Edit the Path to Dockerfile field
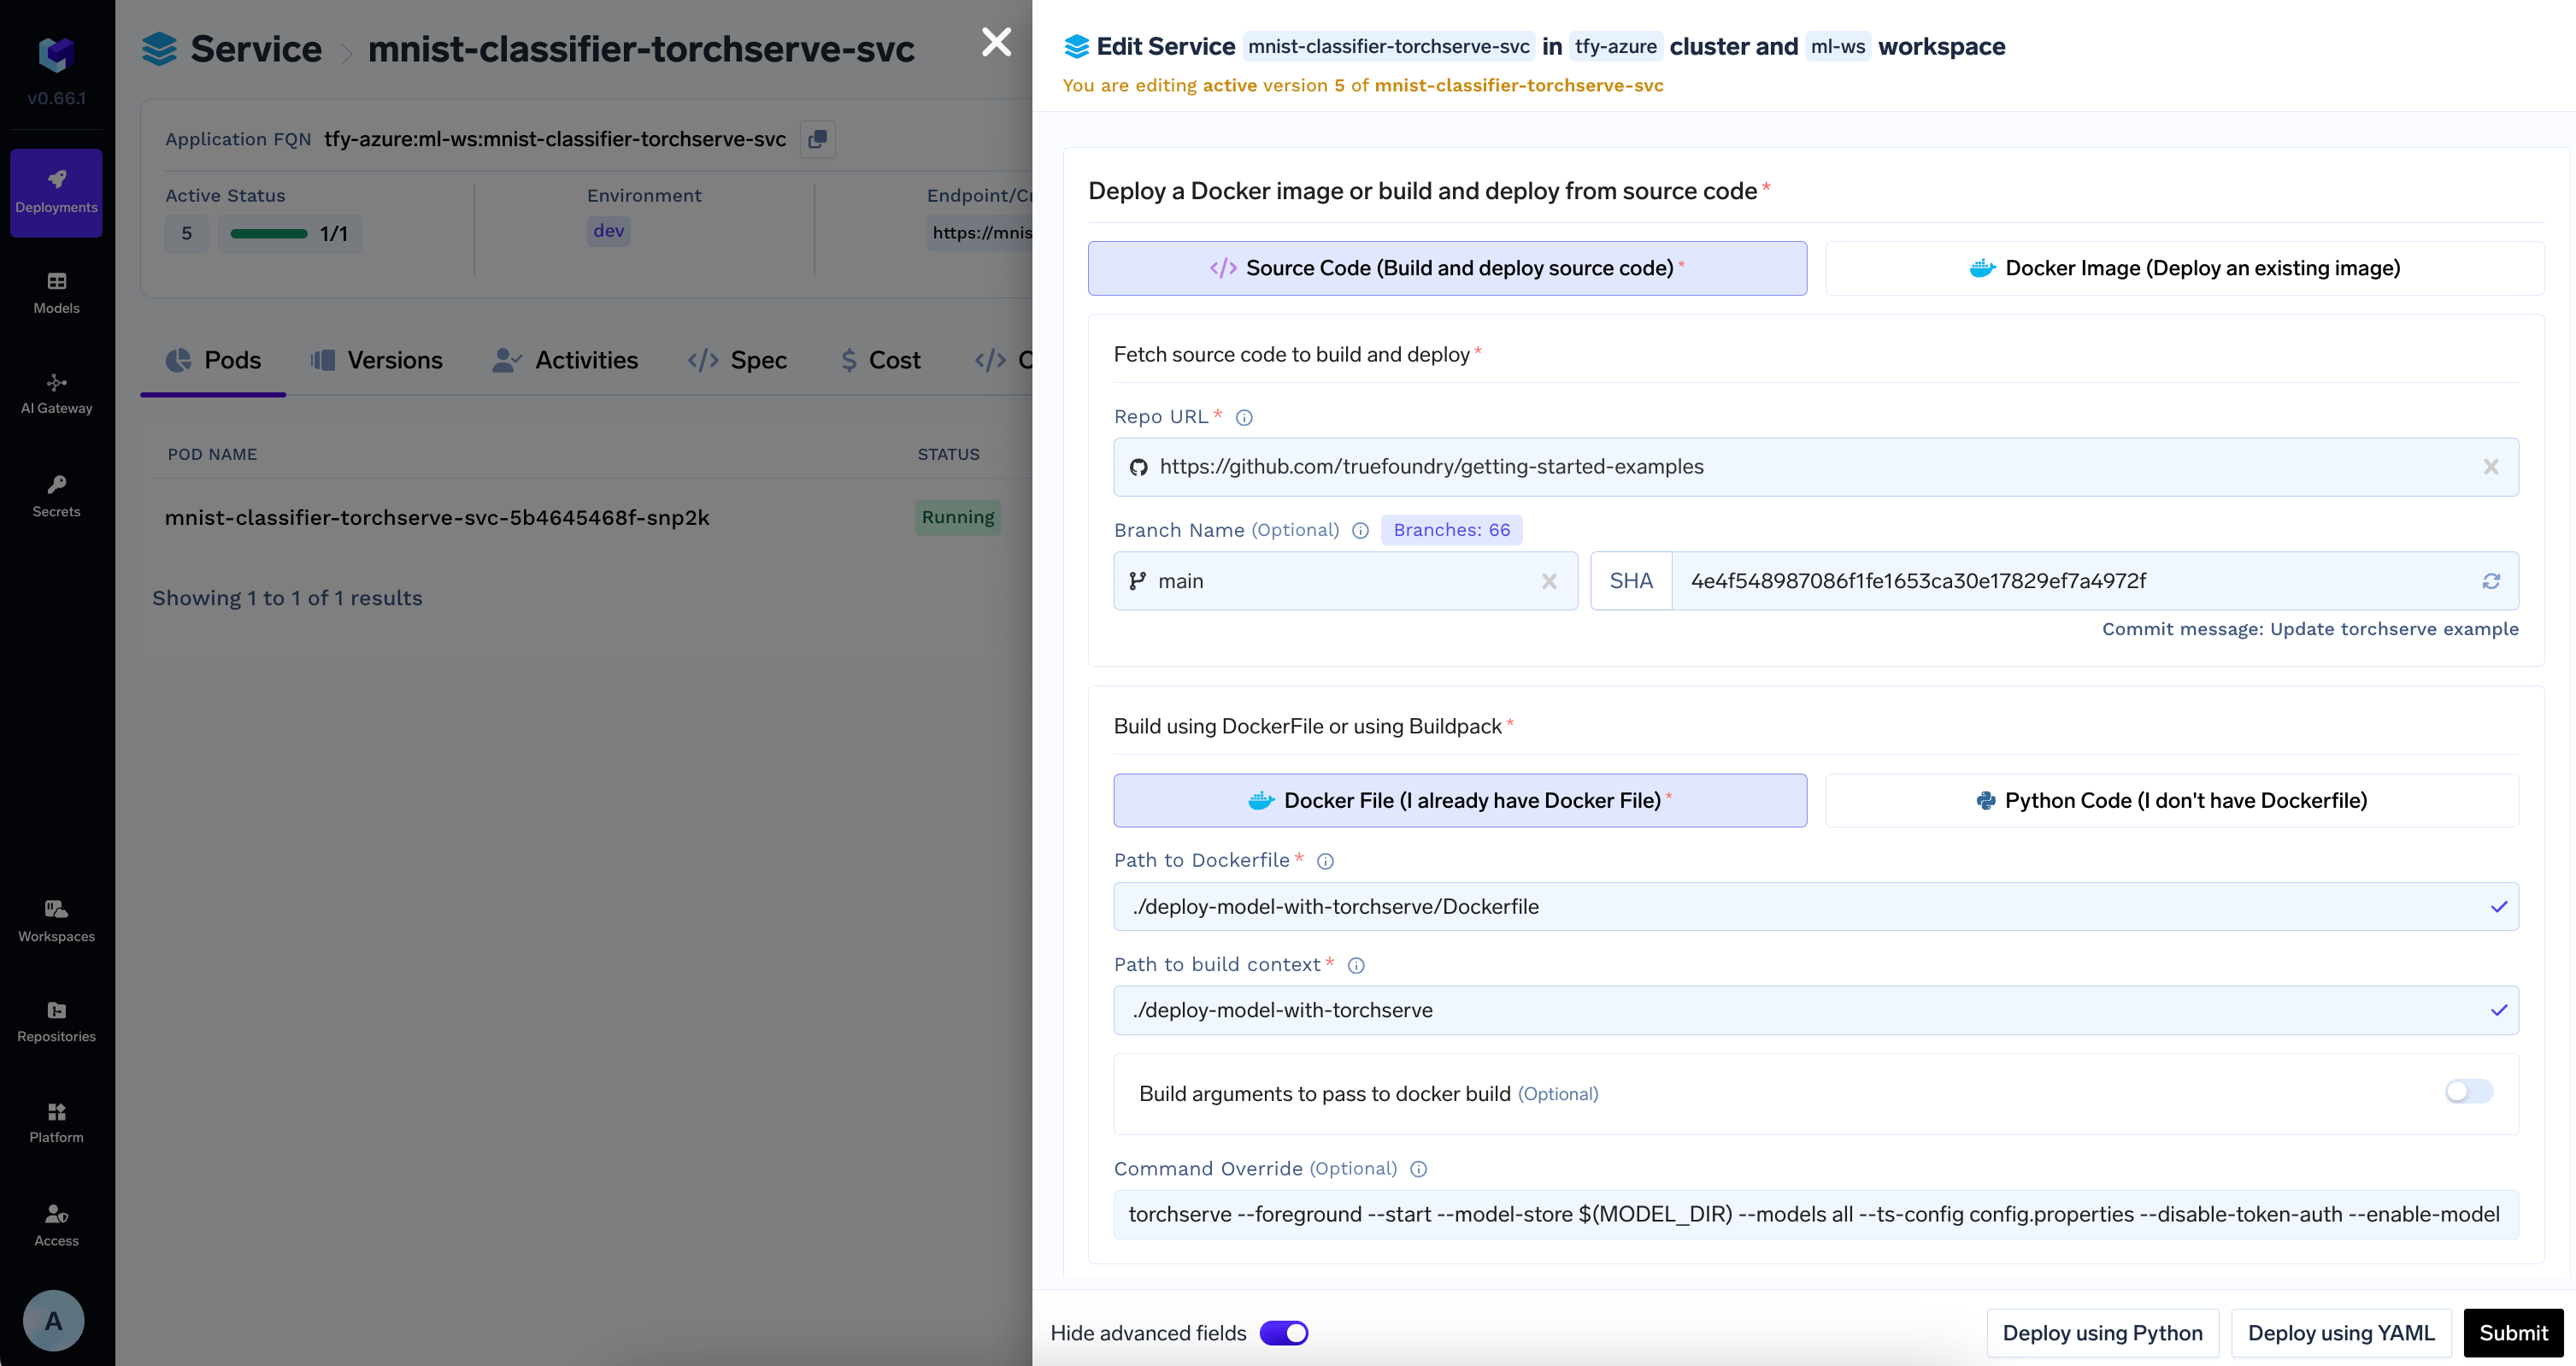 tap(1815, 906)
